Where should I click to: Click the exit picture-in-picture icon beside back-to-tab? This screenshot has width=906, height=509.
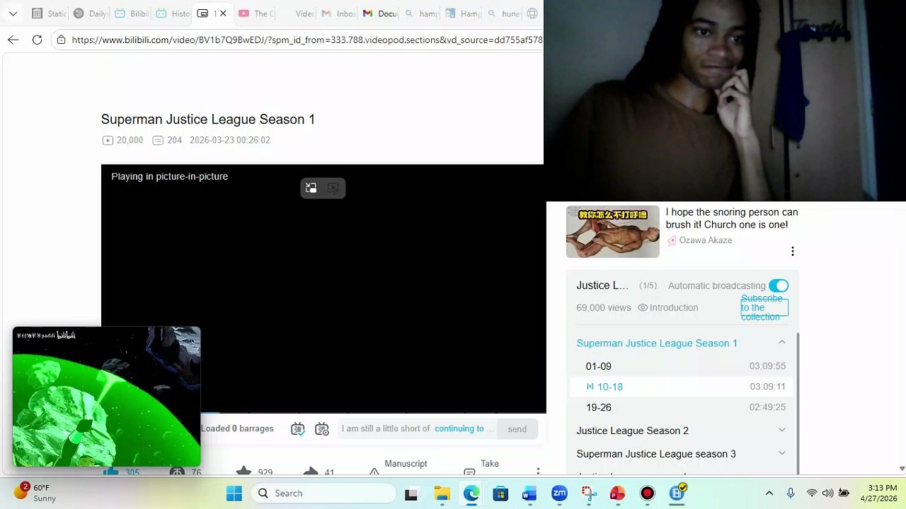333,188
